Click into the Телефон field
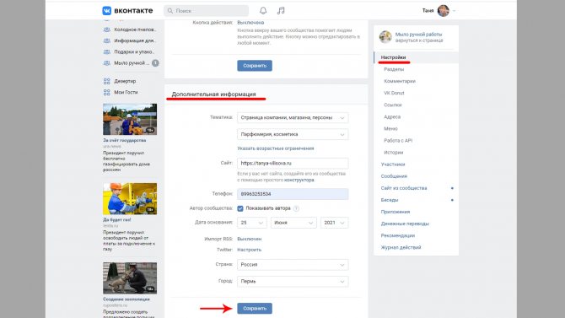 point(293,194)
